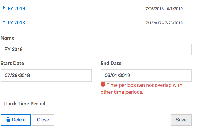Click the End Date field showing 06/01/2019
The height and width of the screenshot is (134, 198).
(x=146, y=76)
